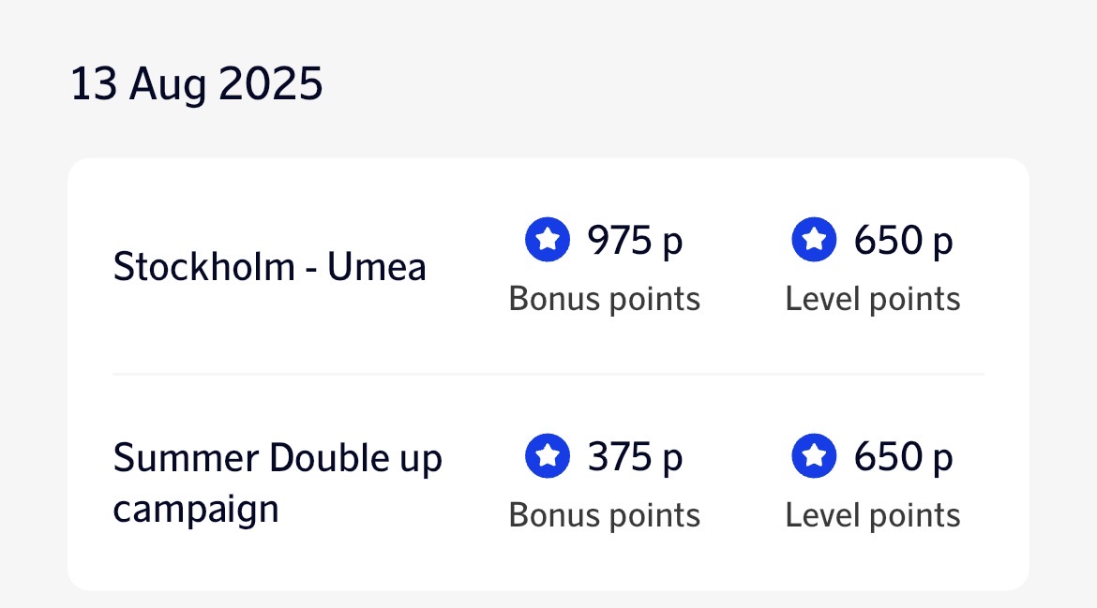Tap the word Summer in the second entry
This screenshot has height=608, width=1097.
[x=186, y=459]
